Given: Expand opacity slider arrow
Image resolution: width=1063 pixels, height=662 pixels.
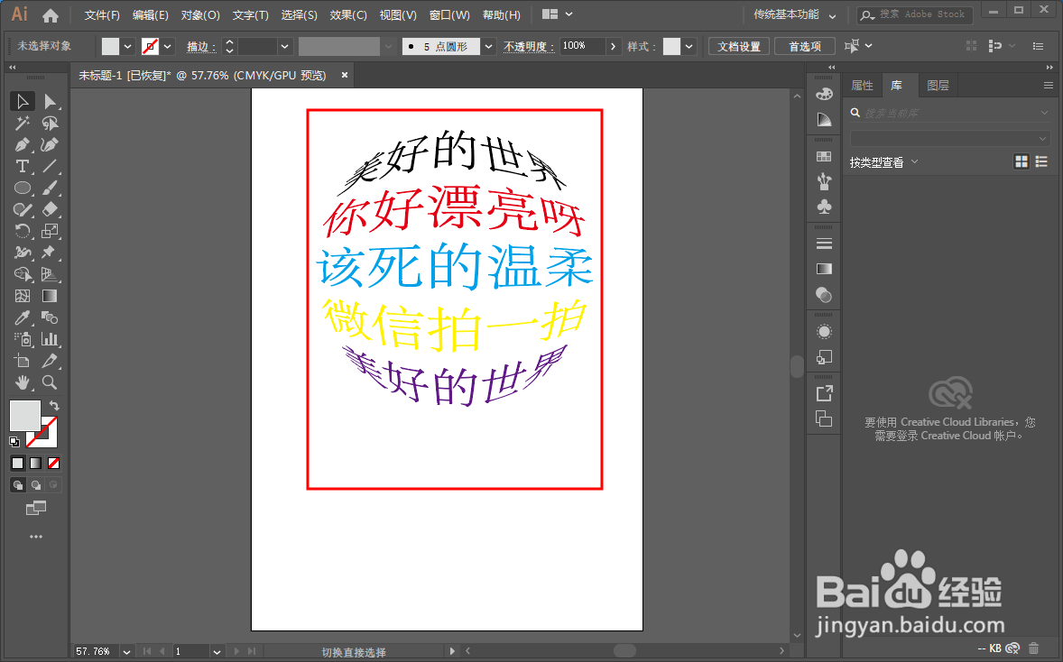Looking at the screenshot, I should 614,46.
